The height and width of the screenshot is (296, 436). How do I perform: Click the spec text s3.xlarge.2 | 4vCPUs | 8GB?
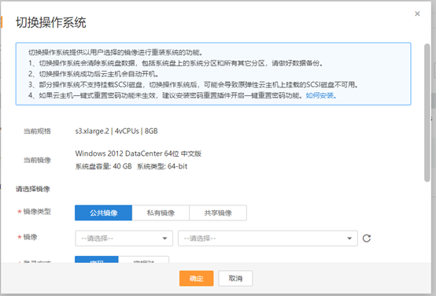coord(116,131)
